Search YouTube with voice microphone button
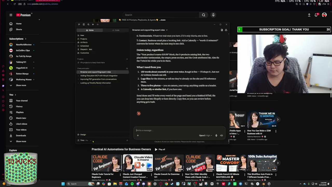332x187 pixels. coord(213,15)
